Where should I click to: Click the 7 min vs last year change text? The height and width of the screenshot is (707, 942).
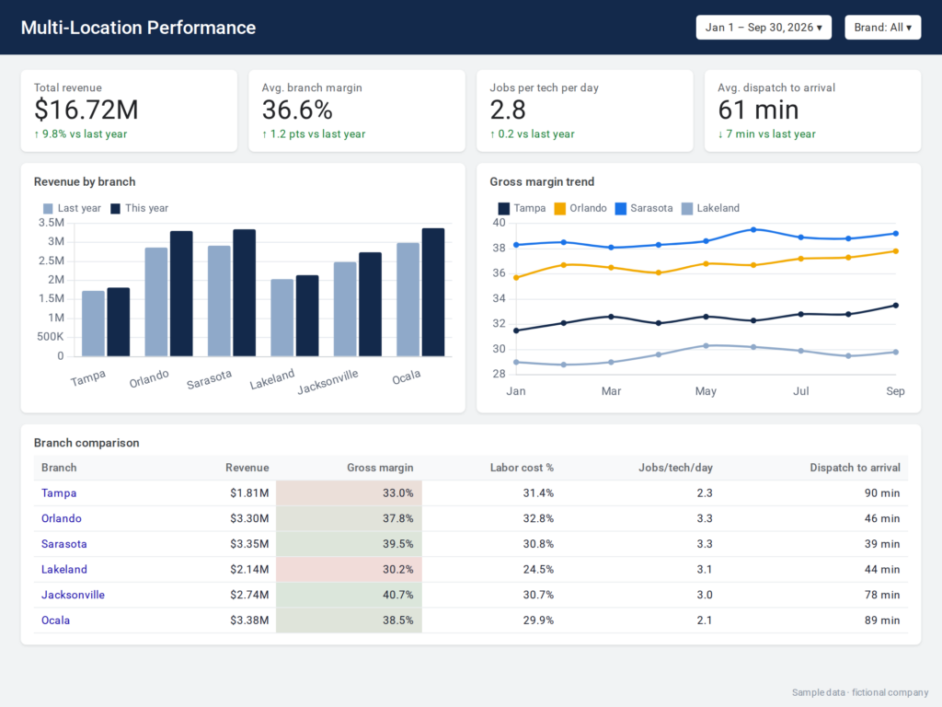766,134
